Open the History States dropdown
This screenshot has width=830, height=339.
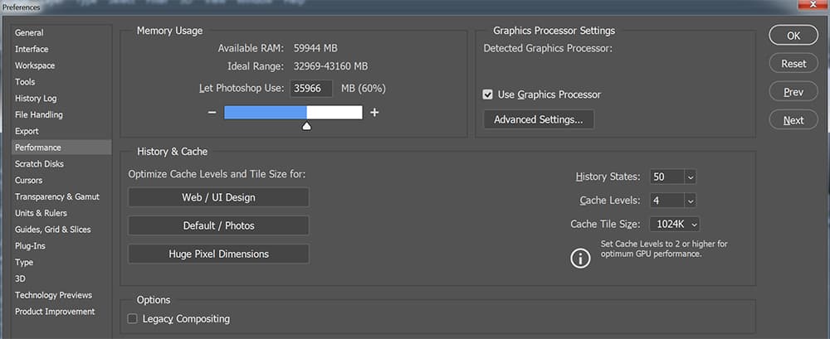click(691, 177)
